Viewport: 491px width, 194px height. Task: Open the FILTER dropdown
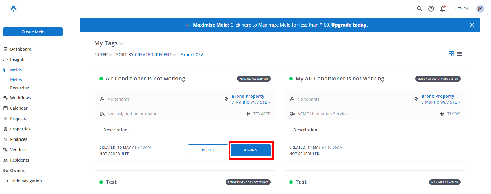pos(103,55)
